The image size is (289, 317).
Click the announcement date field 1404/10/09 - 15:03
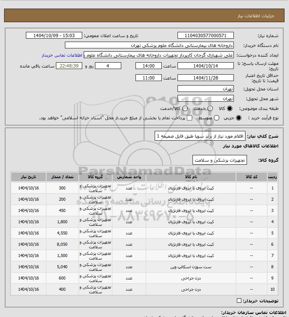tap(54, 35)
